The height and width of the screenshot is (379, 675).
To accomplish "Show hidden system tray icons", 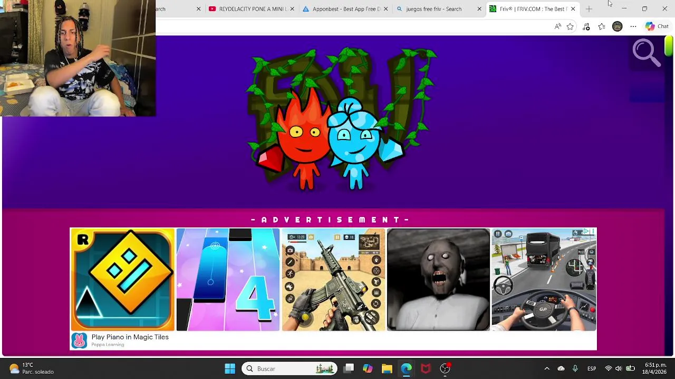I will pos(547,368).
